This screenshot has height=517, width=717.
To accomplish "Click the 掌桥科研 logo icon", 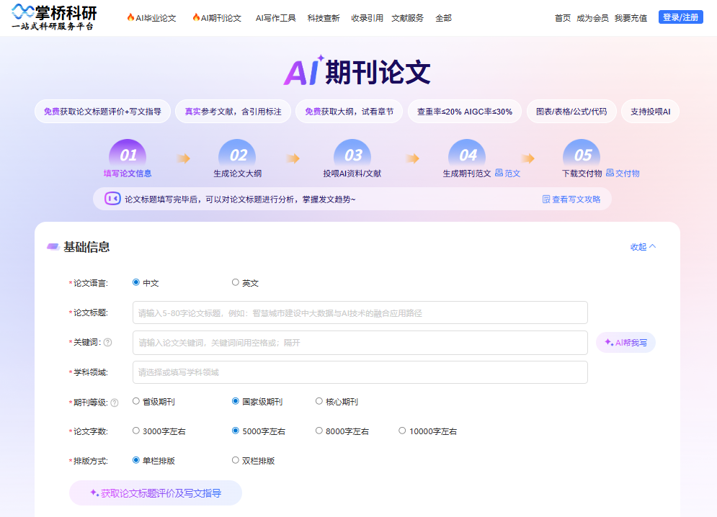I will tap(22, 12).
